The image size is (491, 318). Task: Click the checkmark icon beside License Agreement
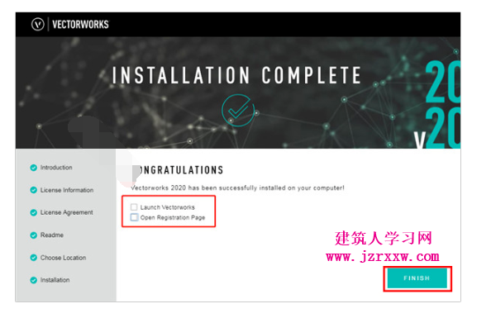34,213
